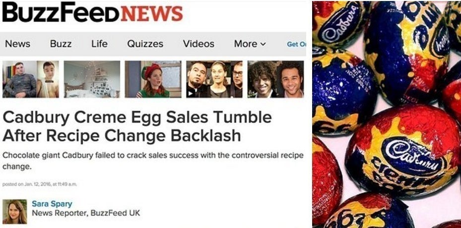Screen dimensions: 461x228
Task: Select Quizzes in navigation bar
Action: point(145,44)
